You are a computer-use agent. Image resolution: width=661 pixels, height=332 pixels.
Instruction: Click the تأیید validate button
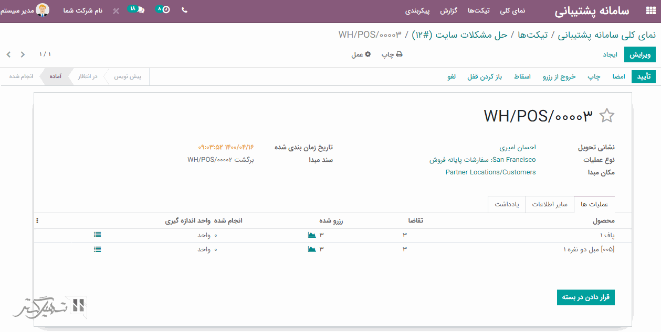(x=644, y=76)
